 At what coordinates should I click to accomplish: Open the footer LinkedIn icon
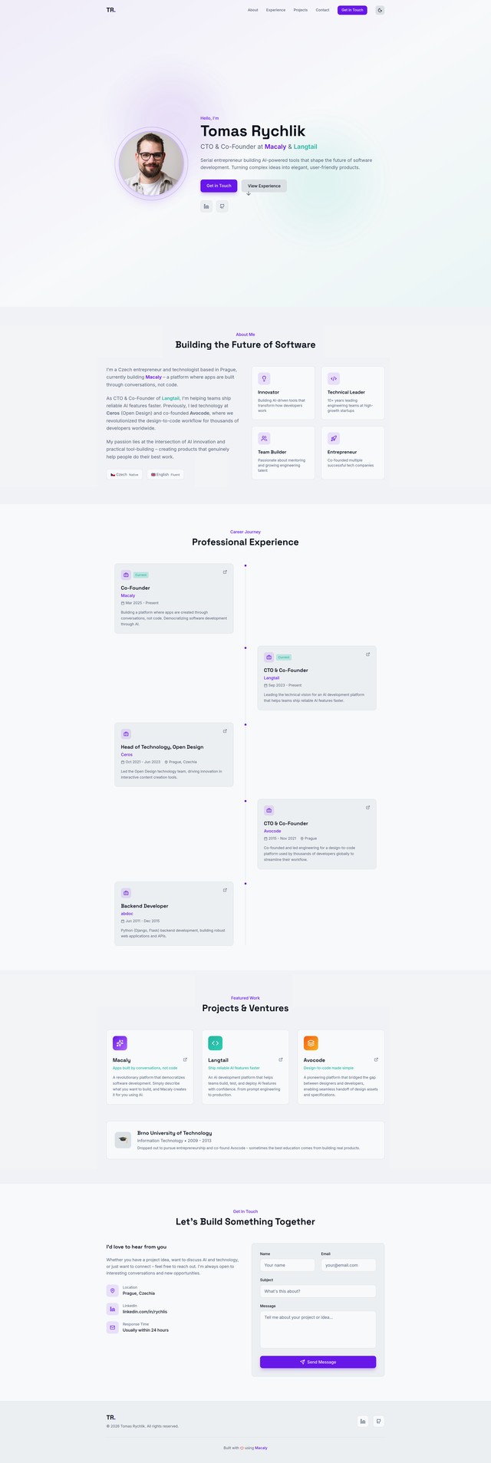pos(363,1421)
